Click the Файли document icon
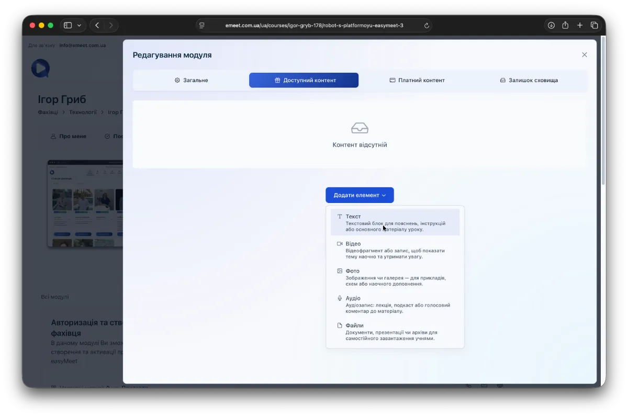Image resolution: width=628 pixels, height=417 pixels. (340, 325)
